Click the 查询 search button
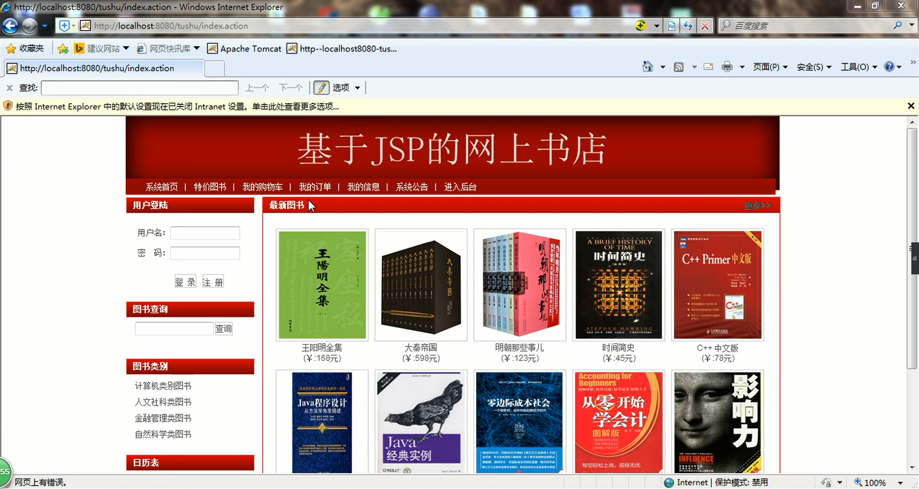The height and width of the screenshot is (489, 919). click(224, 328)
